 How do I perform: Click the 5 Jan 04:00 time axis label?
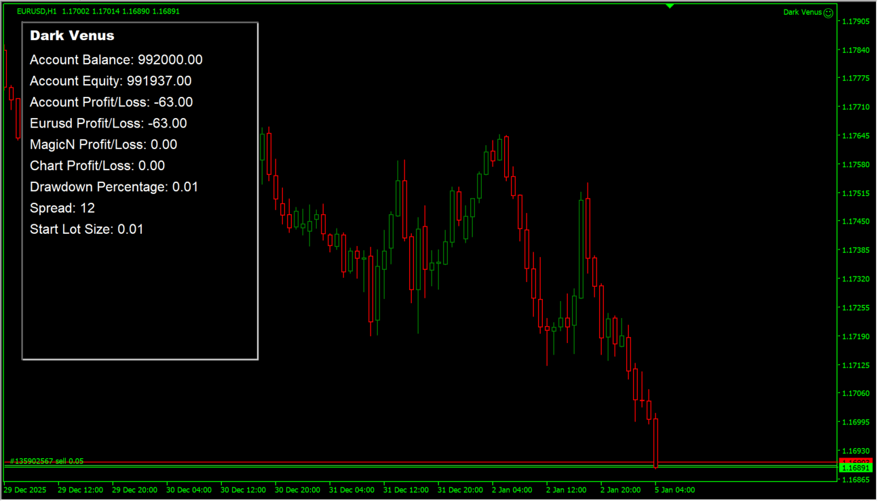tap(675, 489)
